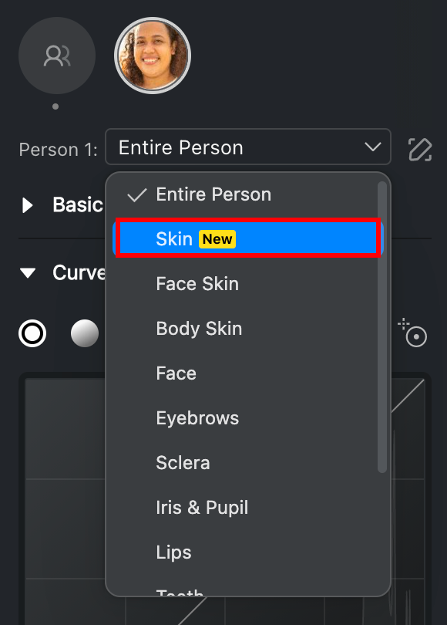Select Skin New menu option
Screen dimensions: 447x625
tap(248, 238)
